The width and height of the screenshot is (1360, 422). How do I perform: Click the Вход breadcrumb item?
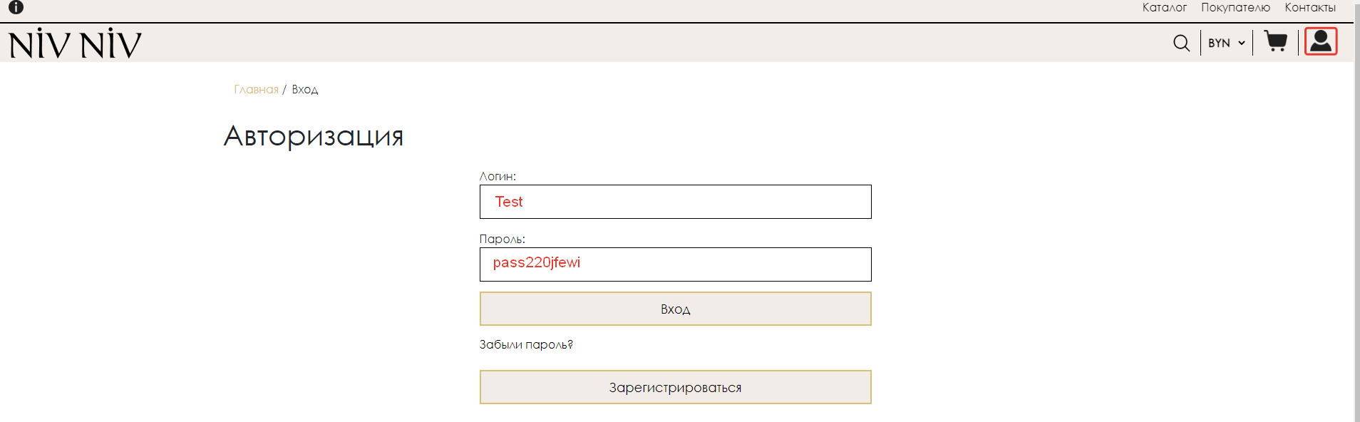(x=305, y=89)
